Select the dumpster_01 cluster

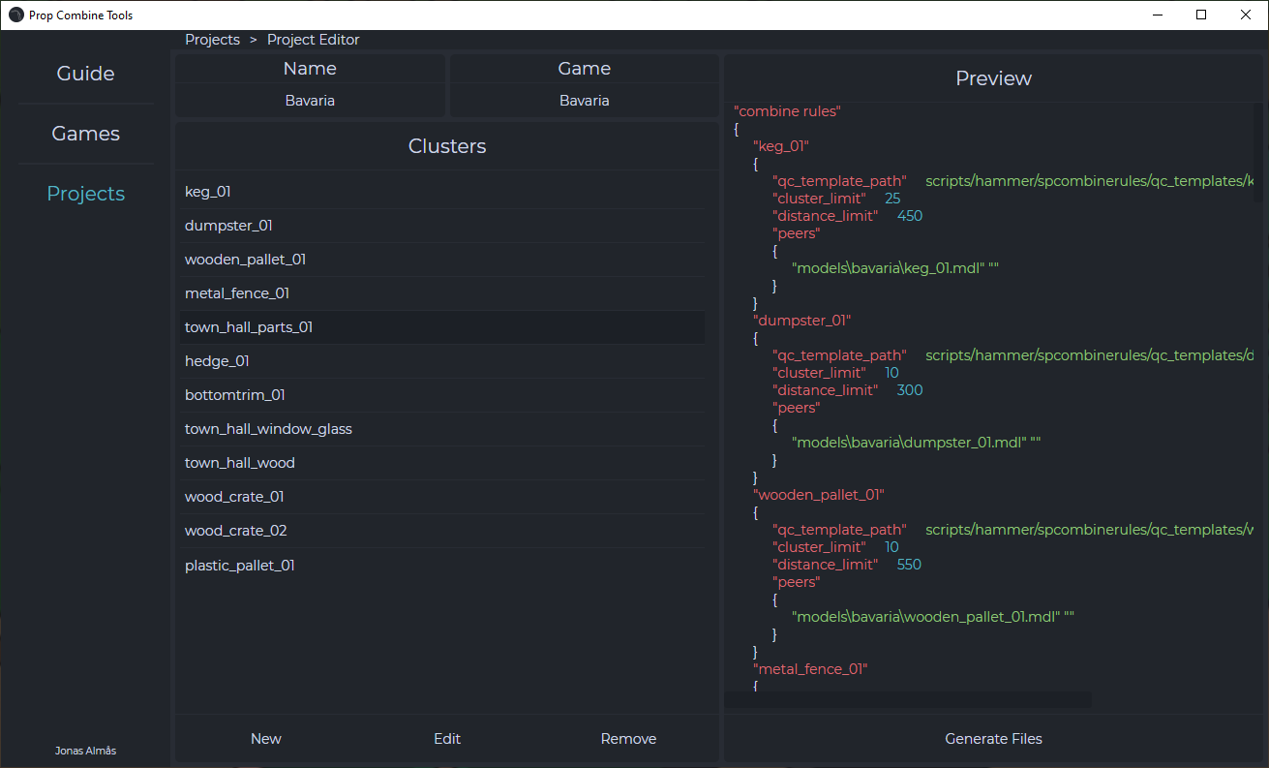tap(440, 226)
